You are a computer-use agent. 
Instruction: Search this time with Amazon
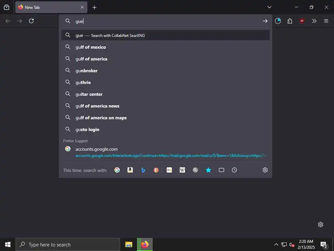point(130,170)
